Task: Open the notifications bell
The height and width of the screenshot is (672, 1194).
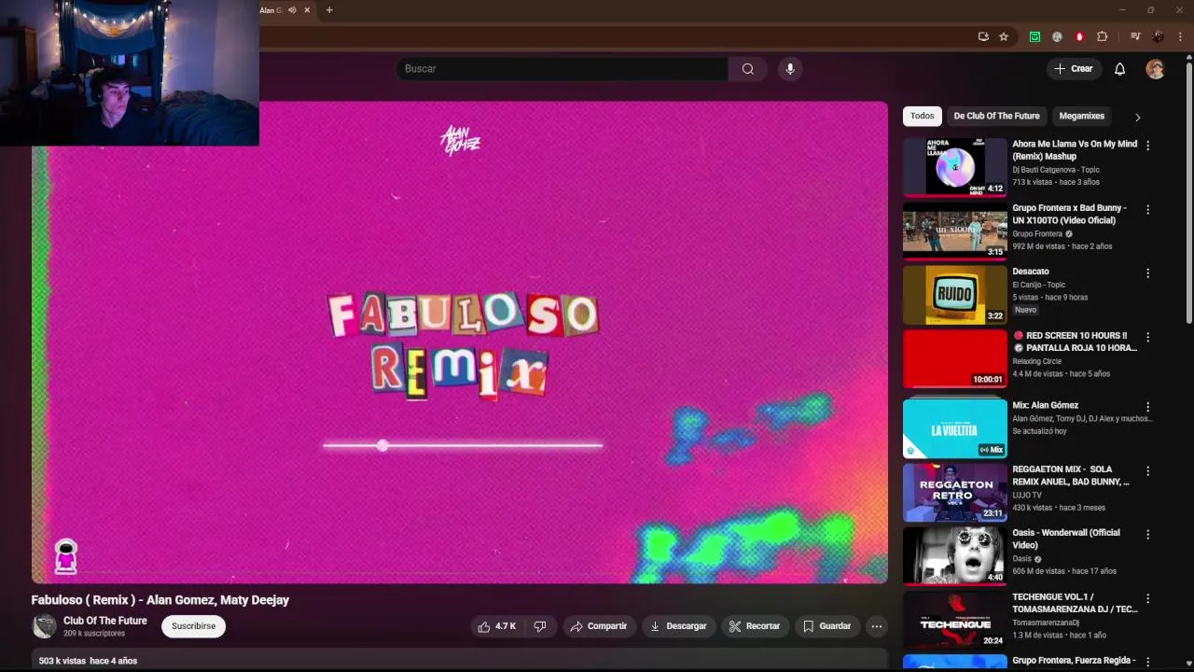Action: tap(1119, 69)
